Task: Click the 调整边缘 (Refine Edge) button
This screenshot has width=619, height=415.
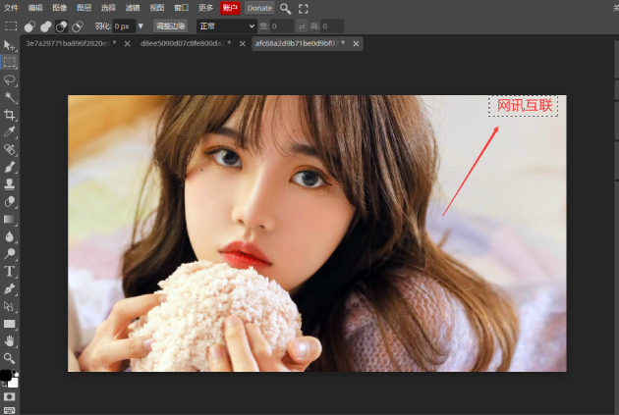Action: pyautogui.click(x=170, y=26)
